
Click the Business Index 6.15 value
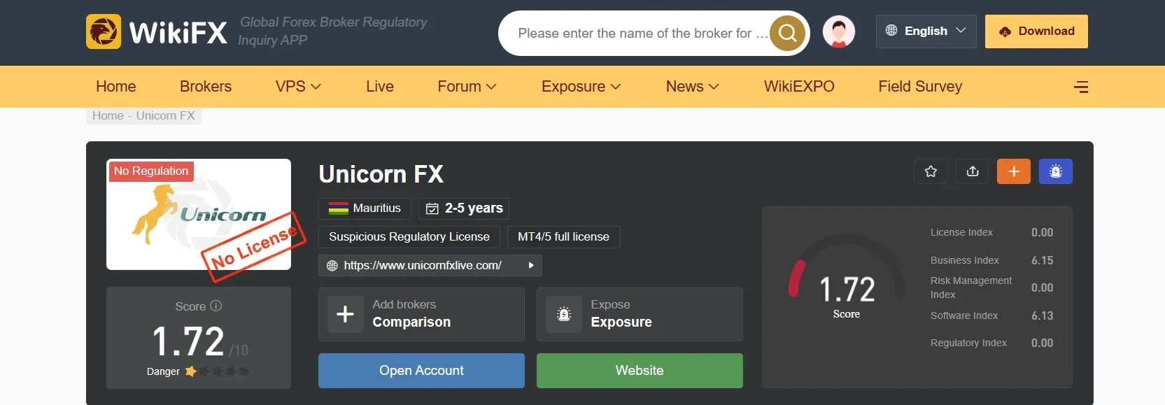click(1042, 260)
